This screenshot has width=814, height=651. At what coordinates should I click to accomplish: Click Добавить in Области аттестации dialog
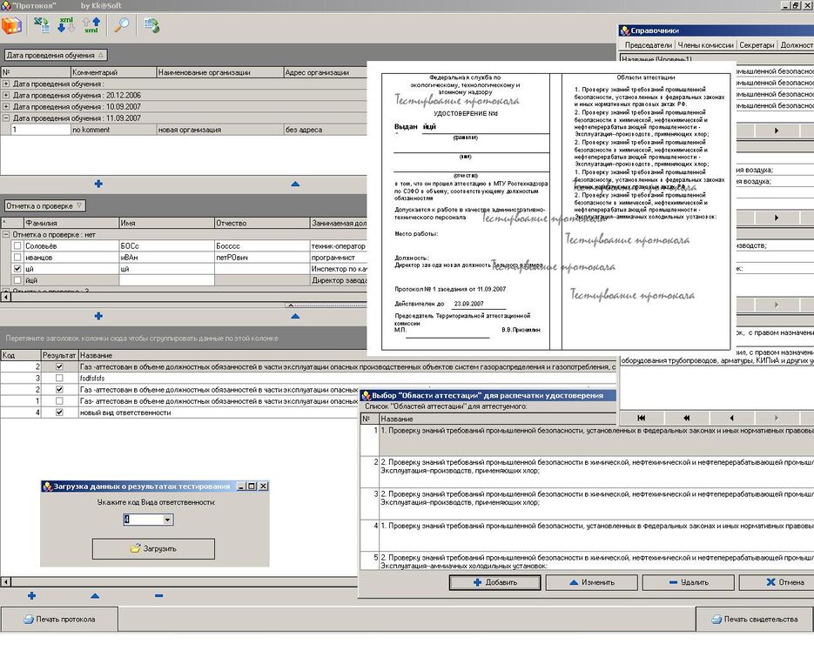click(x=494, y=582)
